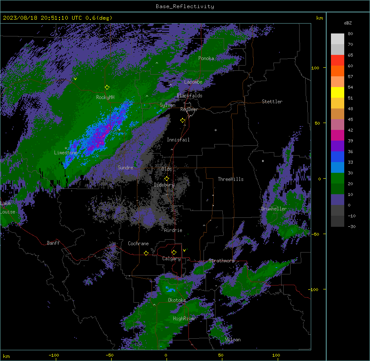Click the ThreeHills town label
Viewport: 370px width, 361px height.
[230, 179]
